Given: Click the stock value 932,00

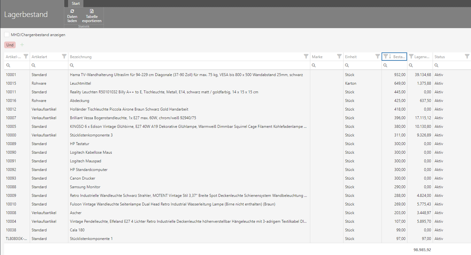Looking at the screenshot, I should 400,75.
